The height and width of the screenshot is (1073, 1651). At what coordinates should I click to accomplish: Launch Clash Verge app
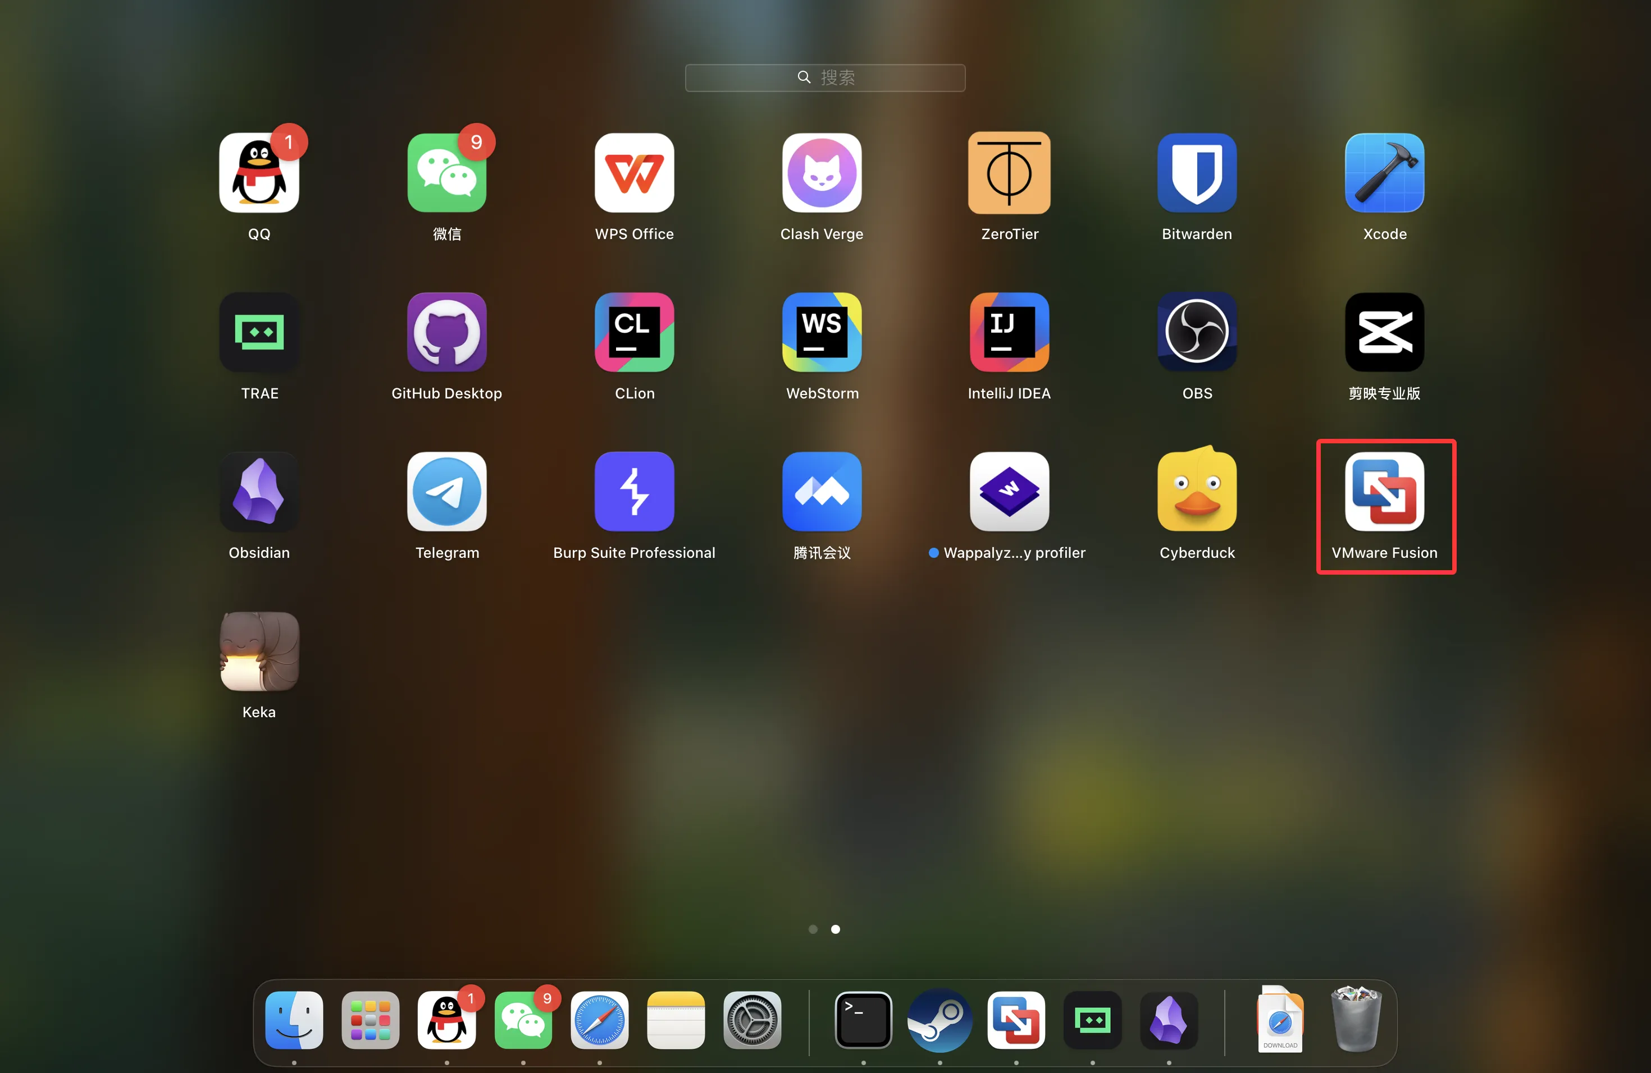[822, 173]
